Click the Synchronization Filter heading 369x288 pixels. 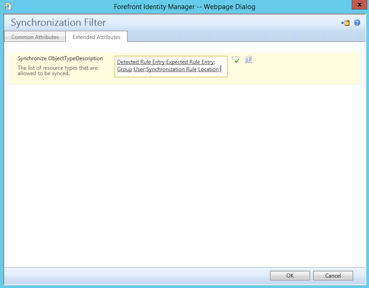(x=59, y=23)
